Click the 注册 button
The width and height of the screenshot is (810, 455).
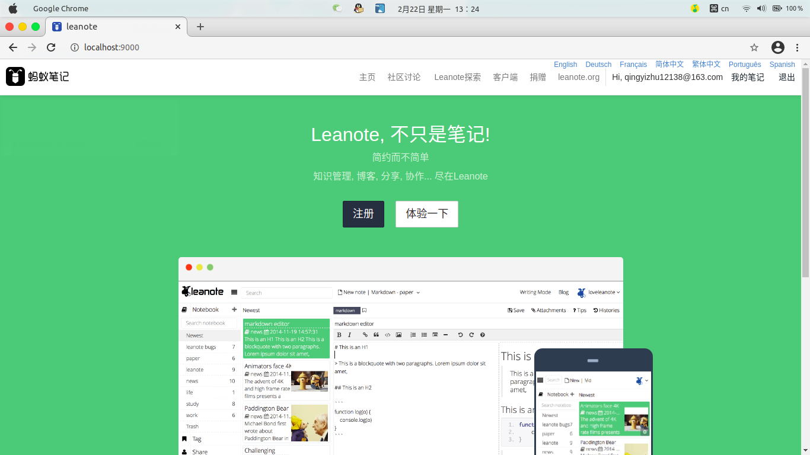363,214
